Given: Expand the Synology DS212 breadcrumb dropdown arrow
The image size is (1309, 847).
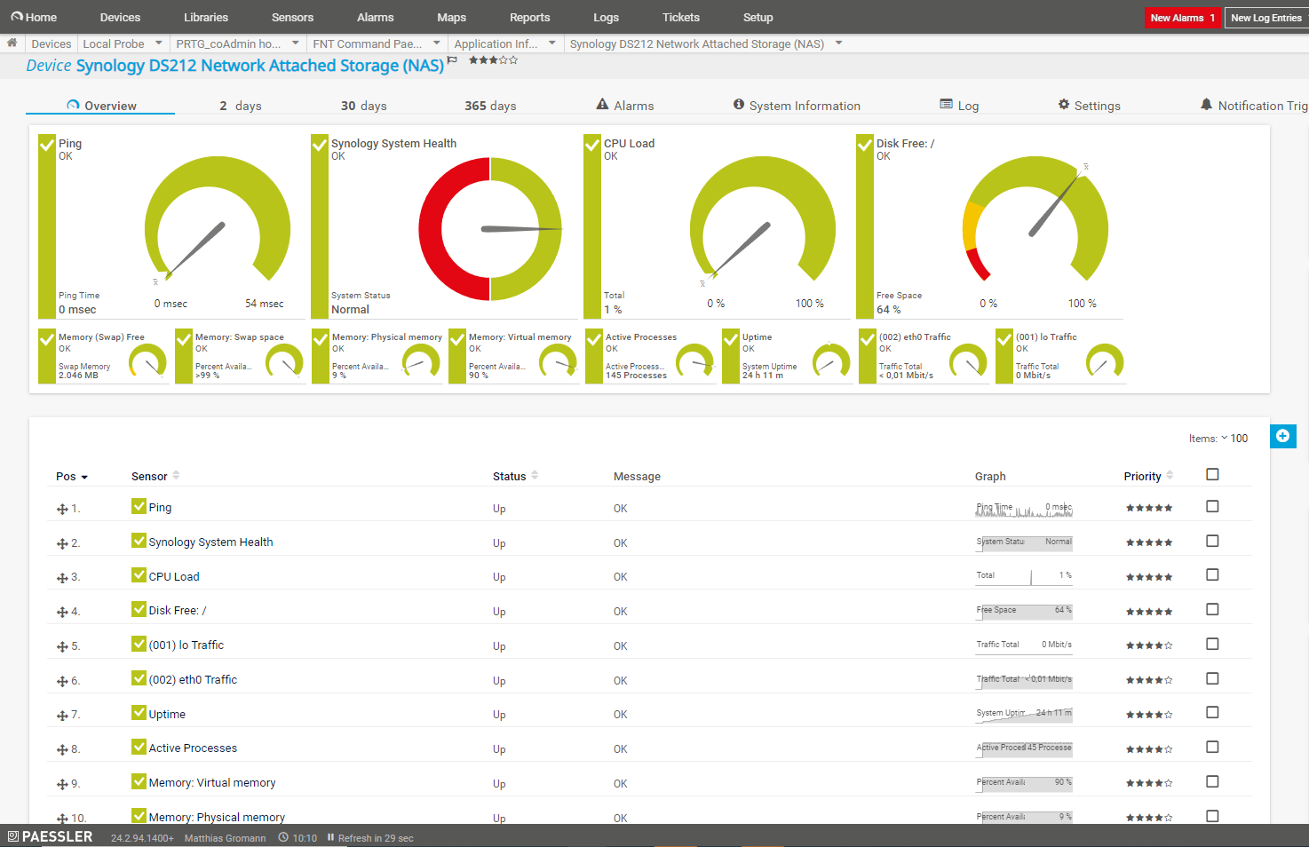Looking at the screenshot, I should pyautogui.click(x=839, y=43).
